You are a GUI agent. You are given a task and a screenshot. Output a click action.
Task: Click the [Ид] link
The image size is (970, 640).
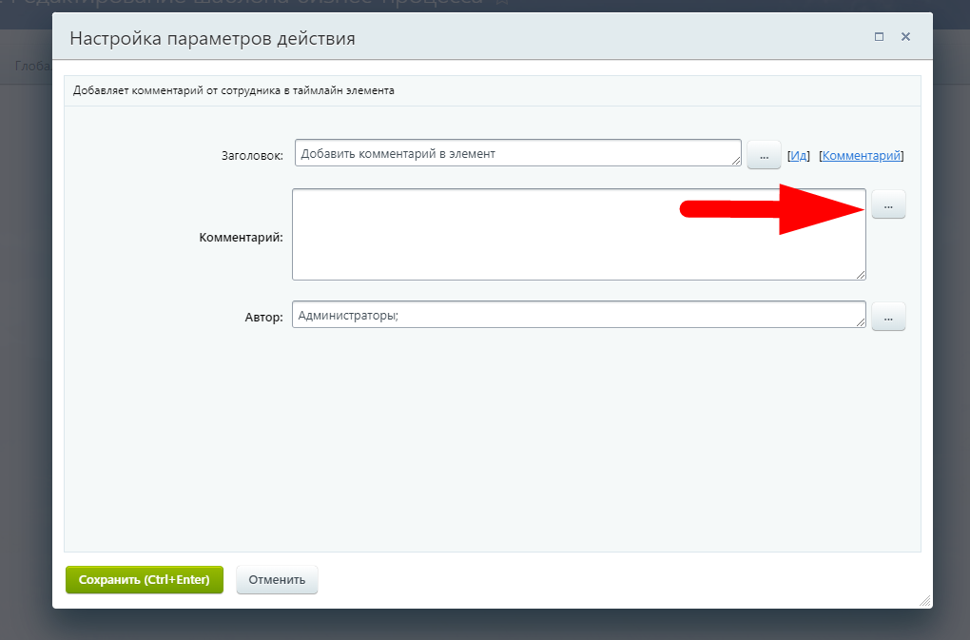pos(798,155)
